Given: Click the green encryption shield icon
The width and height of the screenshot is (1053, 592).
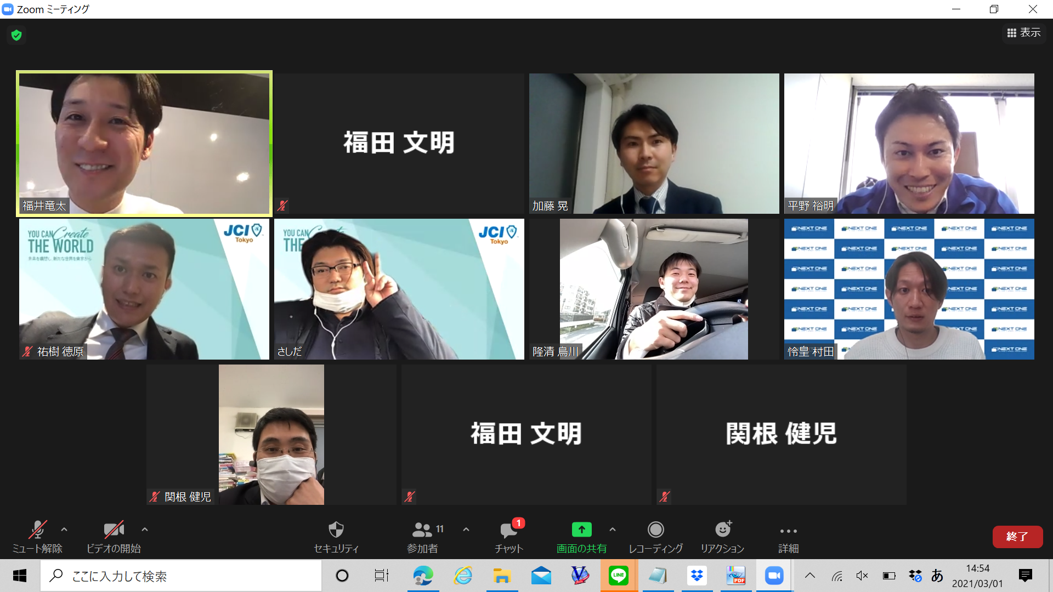Looking at the screenshot, I should pos(16,36).
